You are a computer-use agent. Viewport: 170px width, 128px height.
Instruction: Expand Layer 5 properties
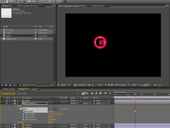coord(12,125)
